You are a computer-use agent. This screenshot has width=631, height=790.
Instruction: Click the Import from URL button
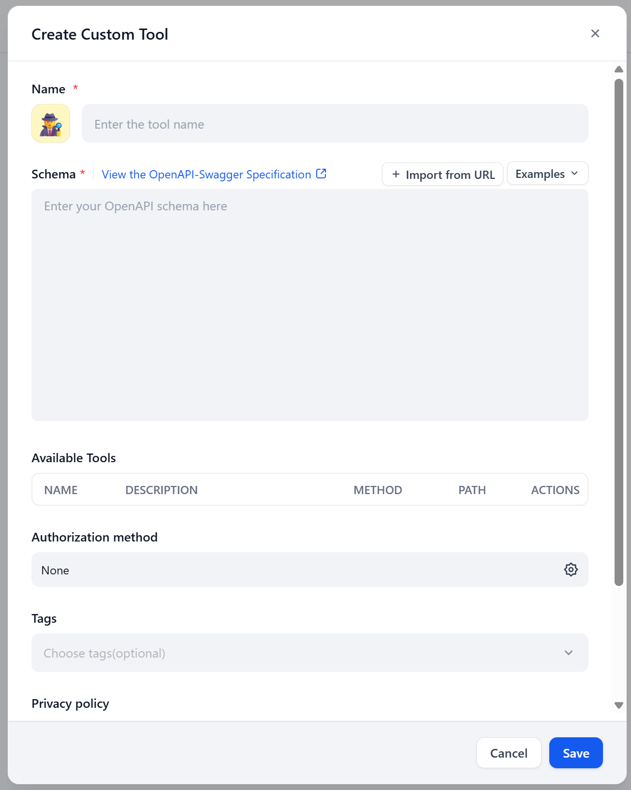(441, 174)
